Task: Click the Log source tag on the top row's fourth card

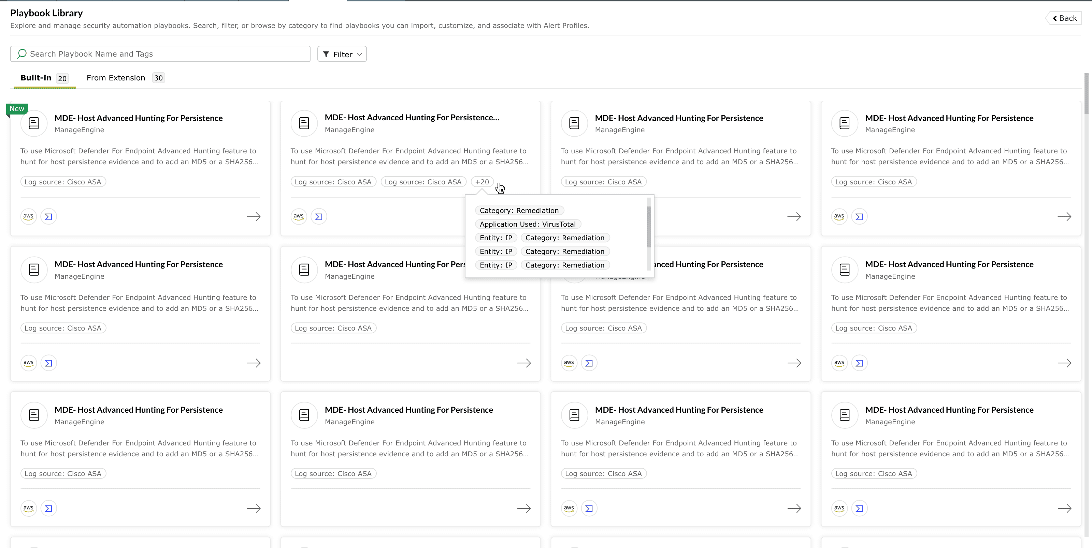Action: pos(874,182)
